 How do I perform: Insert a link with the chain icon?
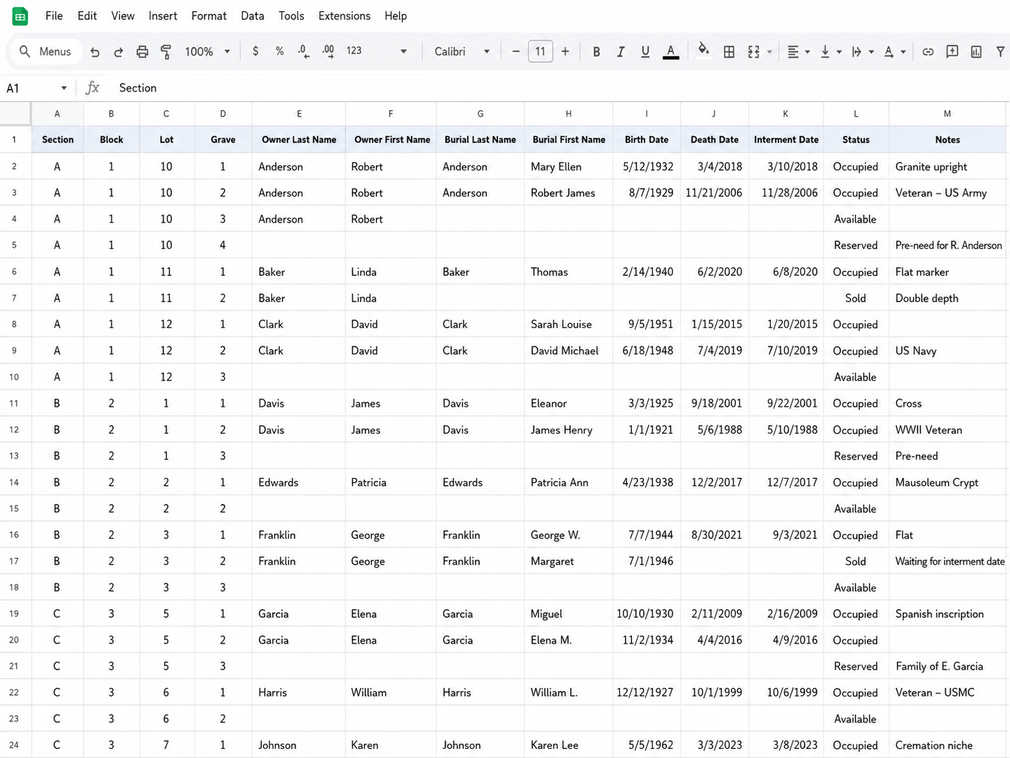click(x=928, y=52)
